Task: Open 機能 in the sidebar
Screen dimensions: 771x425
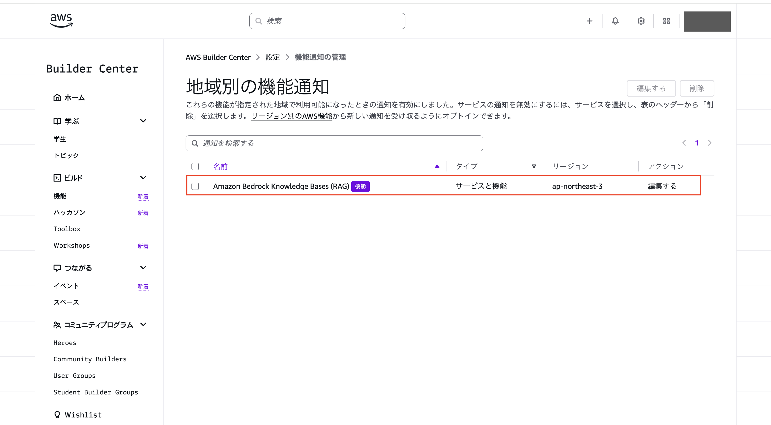Action: [60, 196]
